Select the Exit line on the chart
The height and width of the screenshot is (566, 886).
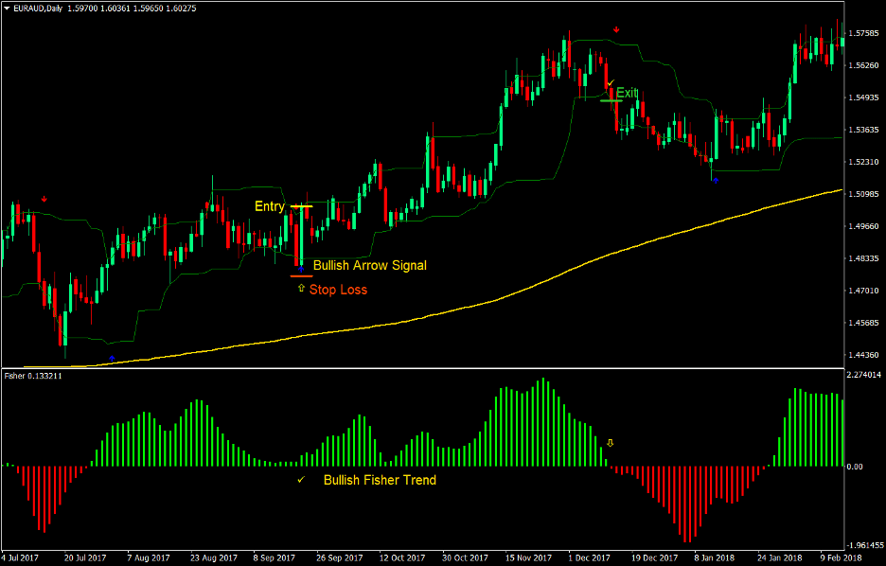(x=611, y=100)
